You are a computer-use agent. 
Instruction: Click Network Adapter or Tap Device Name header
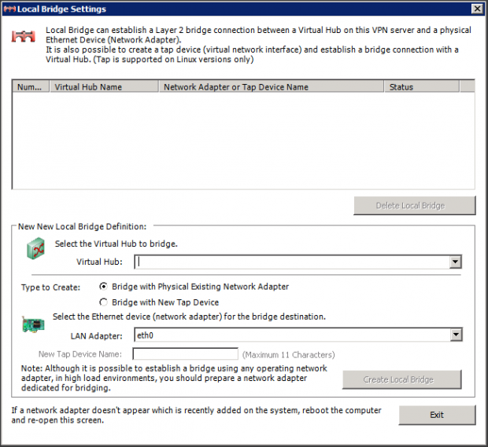coord(272,87)
